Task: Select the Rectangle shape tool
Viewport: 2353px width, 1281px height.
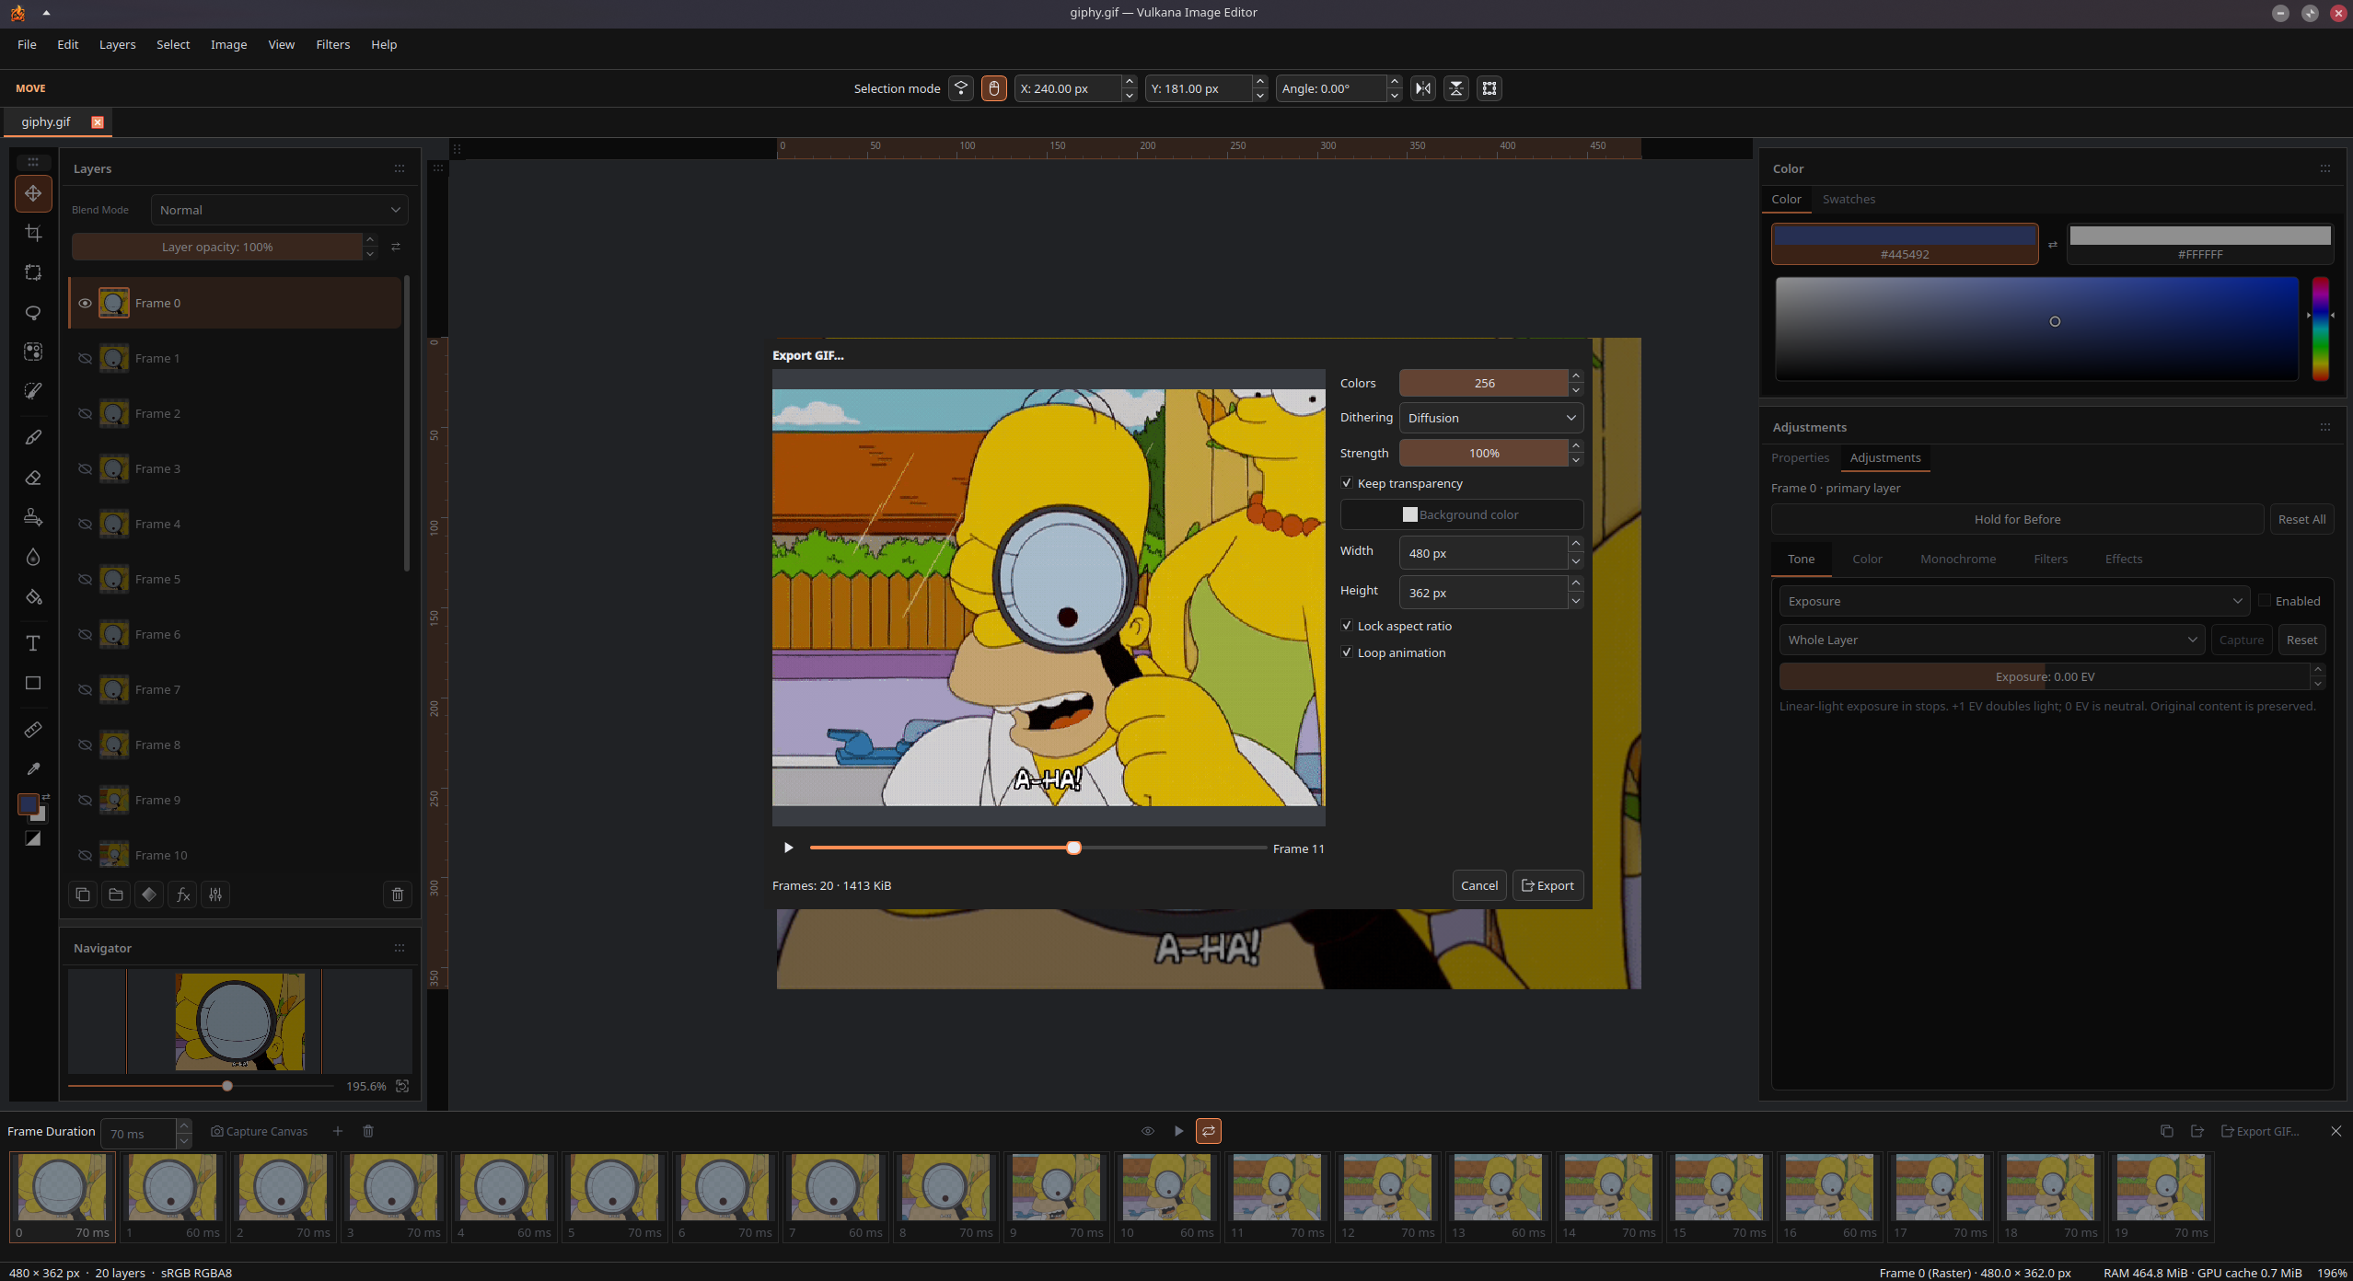Action: [33, 683]
